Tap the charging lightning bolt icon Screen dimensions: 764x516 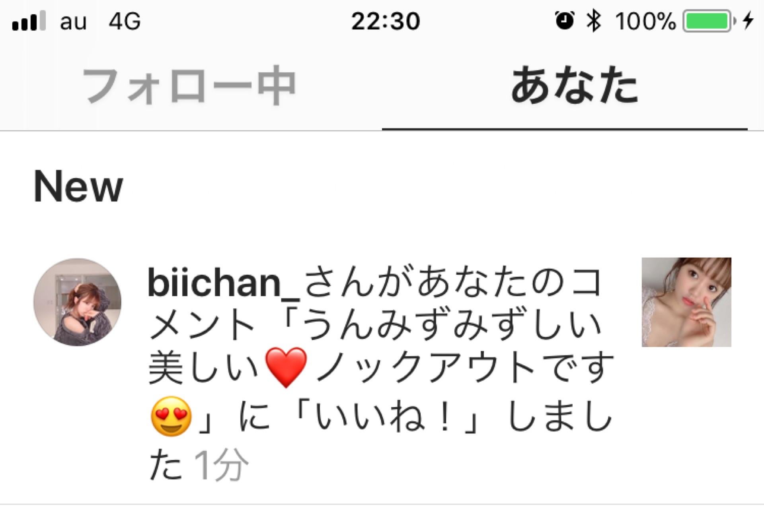tap(748, 21)
